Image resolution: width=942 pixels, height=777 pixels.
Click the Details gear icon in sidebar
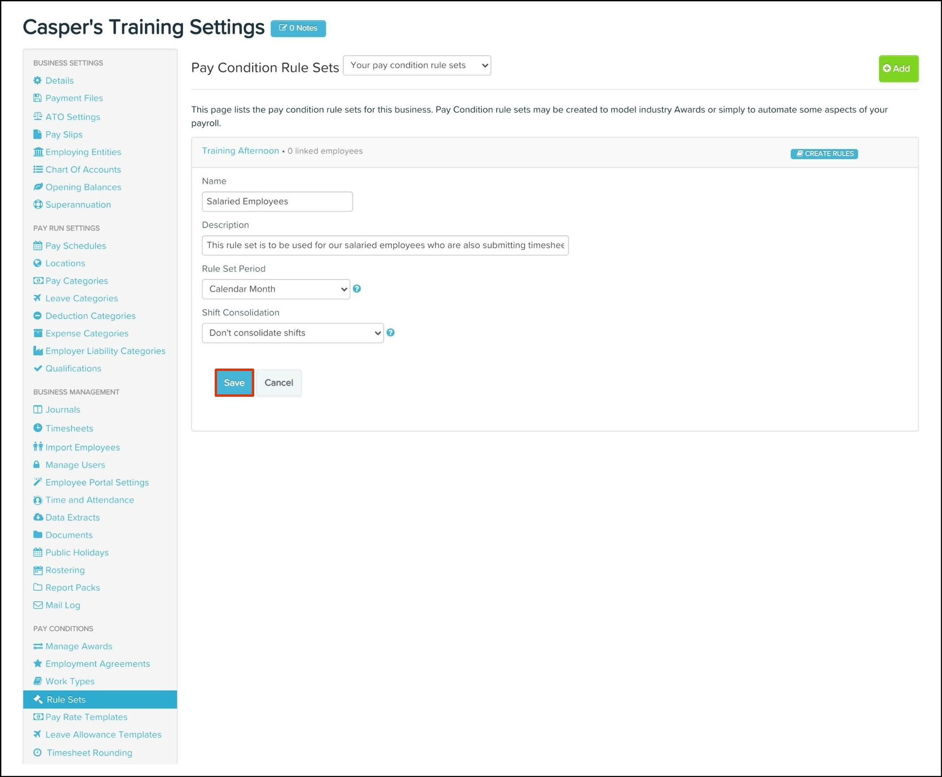point(38,80)
